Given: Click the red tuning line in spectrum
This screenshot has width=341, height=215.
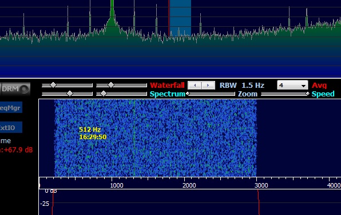Looking at the screenshot, I should [169, 18].
